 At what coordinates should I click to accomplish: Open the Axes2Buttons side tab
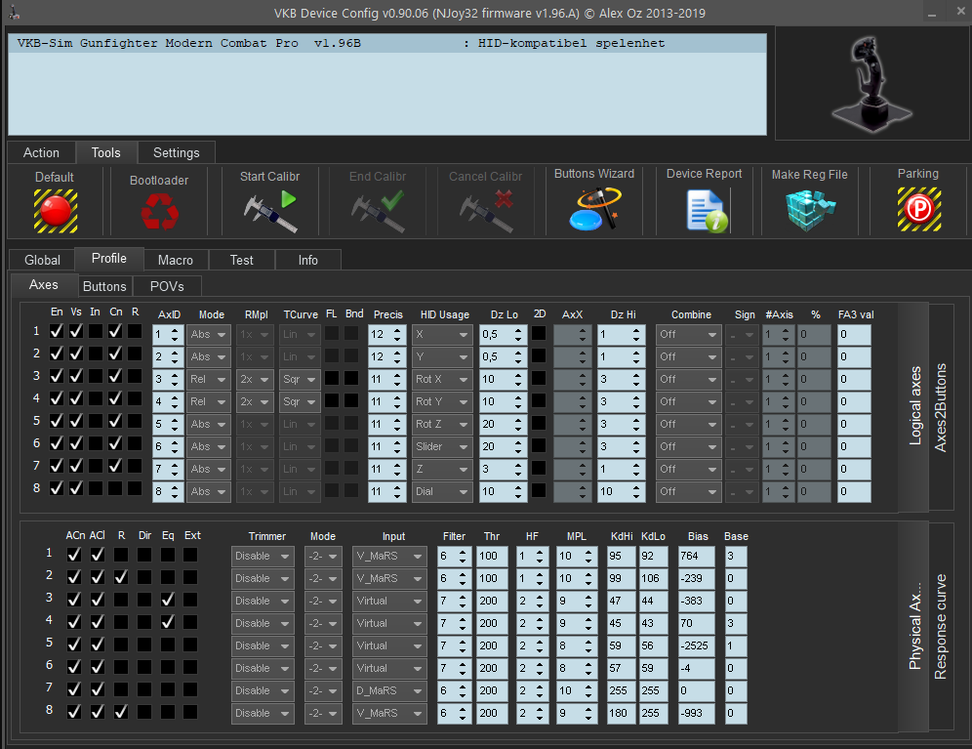pyautogui.click(x=941, y=407)
